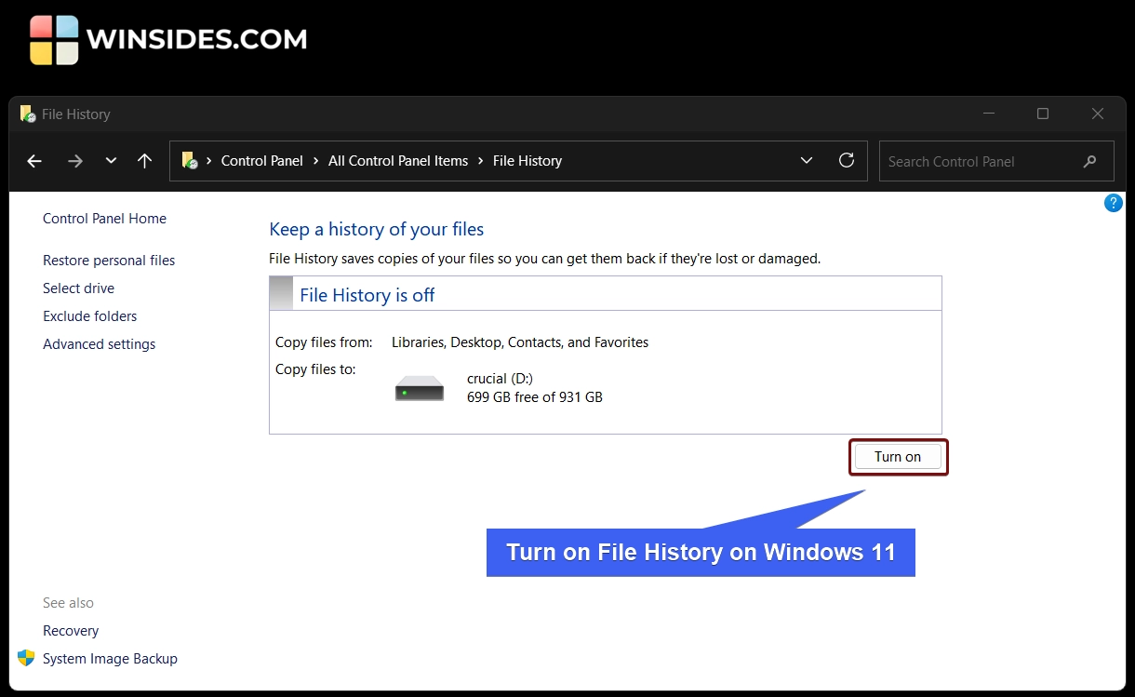Open the recent locations dropdown chevron
The width and height of the screenshot is (1135, 697).
point(111,161)
